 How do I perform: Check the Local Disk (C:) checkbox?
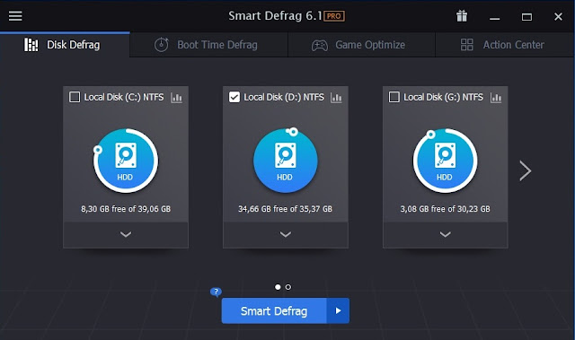(75, 97)
